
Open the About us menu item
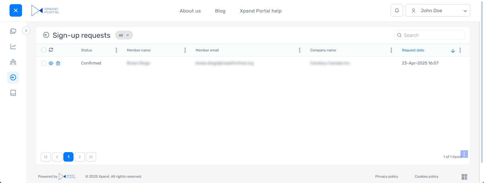(x=190, y=11)
